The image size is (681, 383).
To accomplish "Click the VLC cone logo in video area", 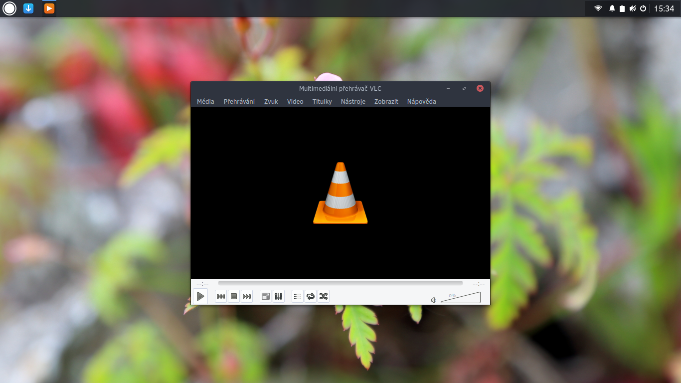I will 340,193.
